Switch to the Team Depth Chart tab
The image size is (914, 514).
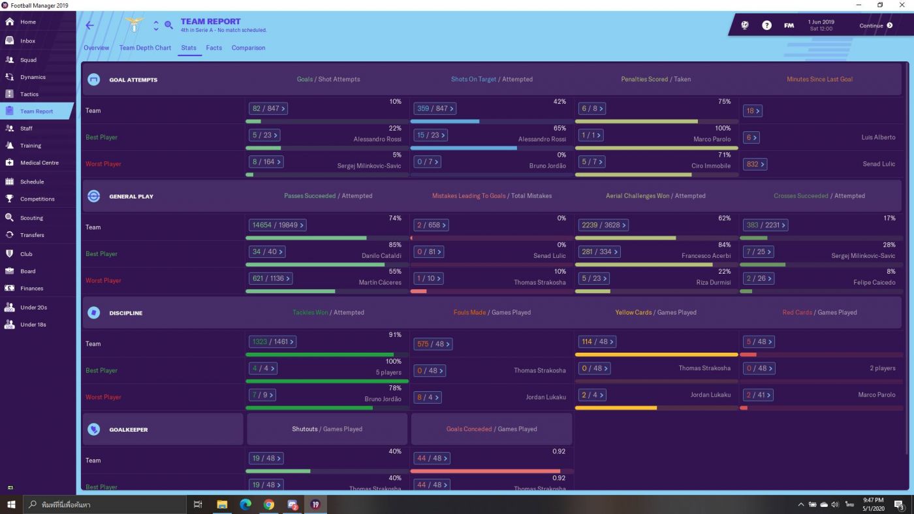click(145, 48)
